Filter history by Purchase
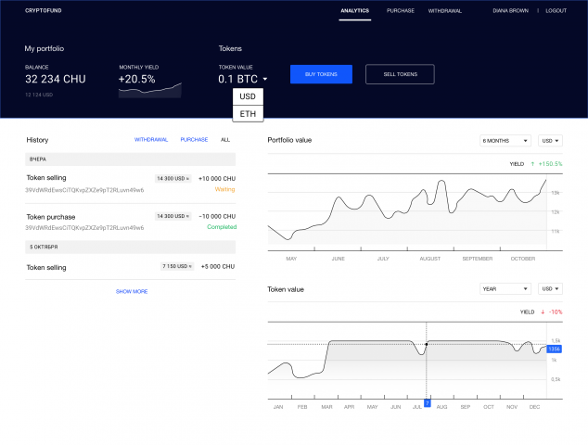This screenshot has height=445, width=588. pos(194,139)
